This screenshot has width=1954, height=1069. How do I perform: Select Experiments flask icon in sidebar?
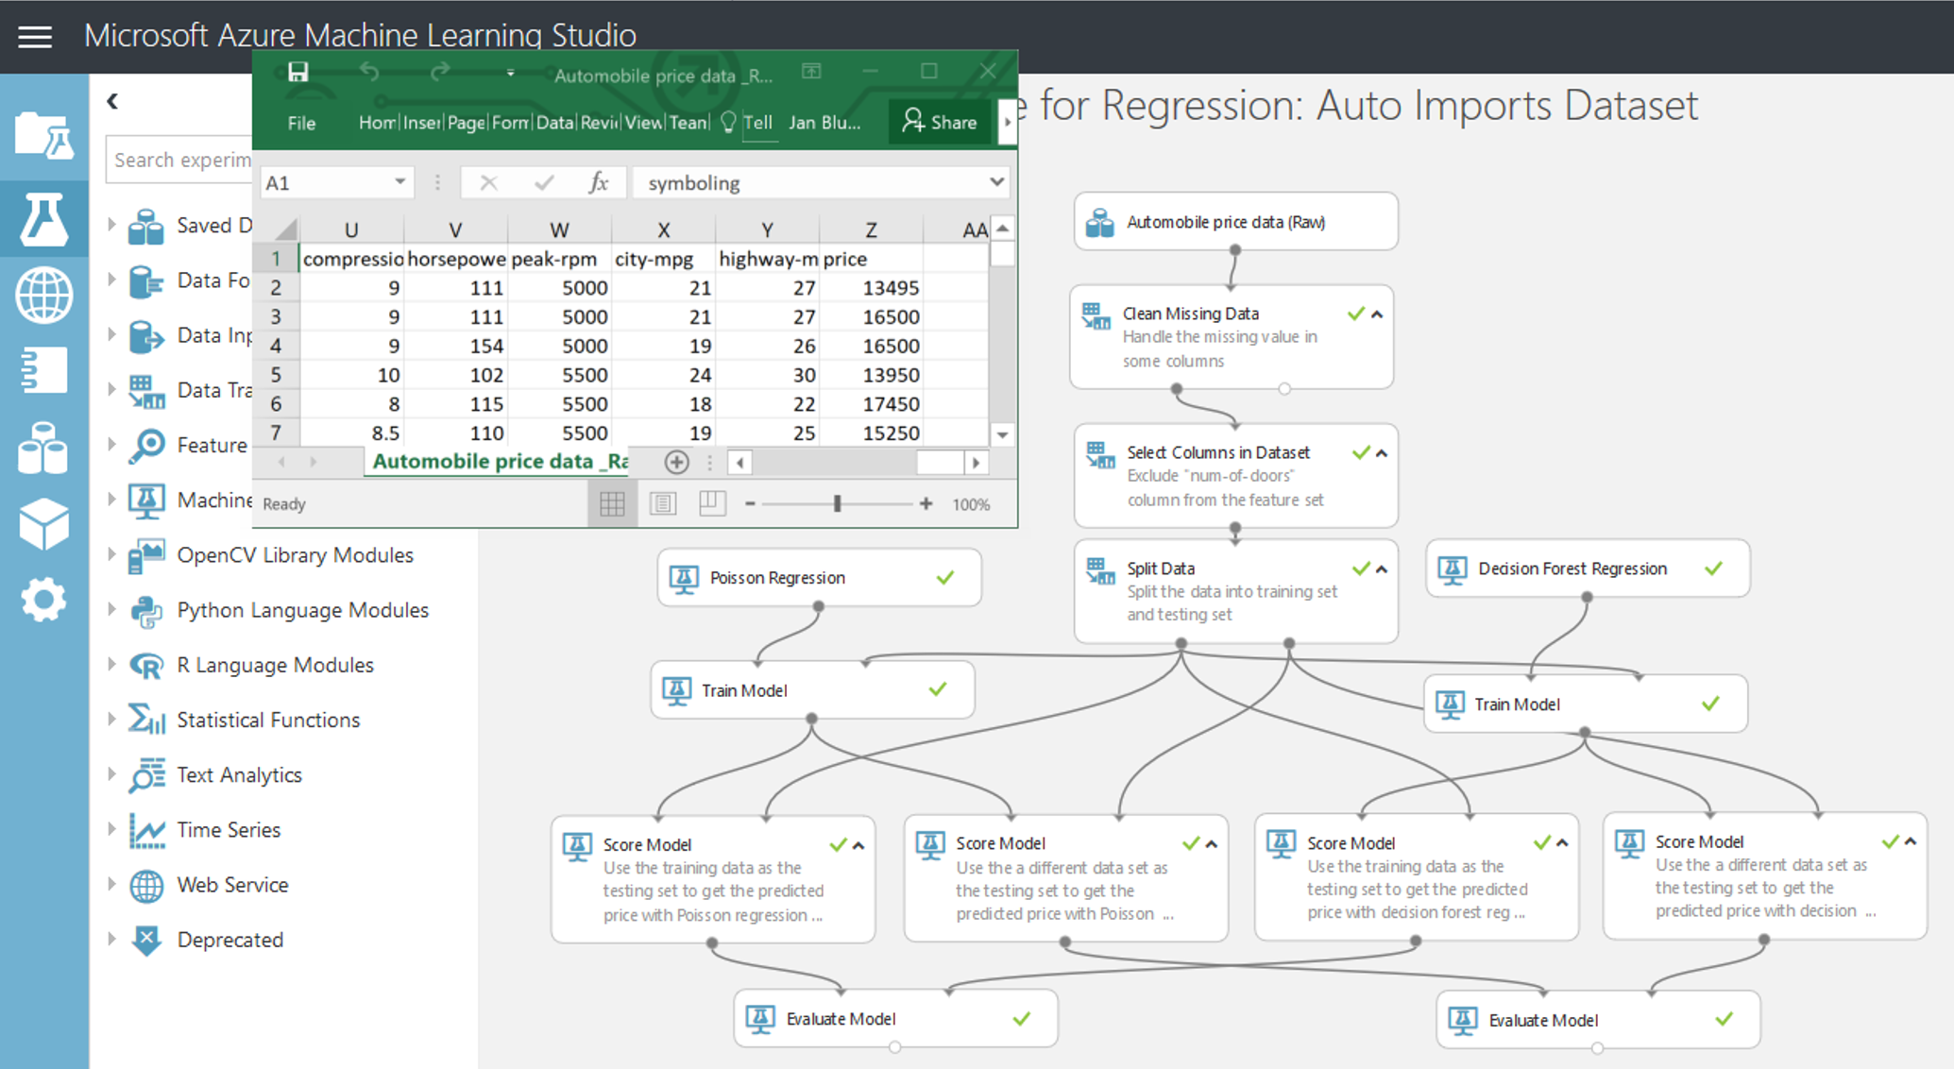[43, 218]
